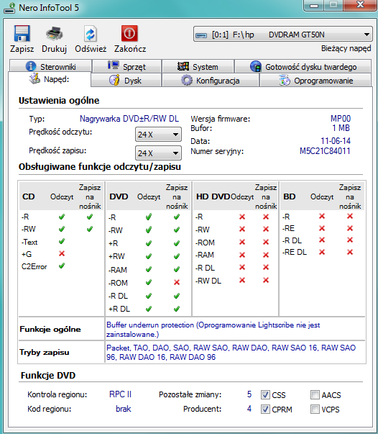This screenshot has width=378, height=434.
Task: Click the Konfiguracja gear icon
Action: coord(187,81)
